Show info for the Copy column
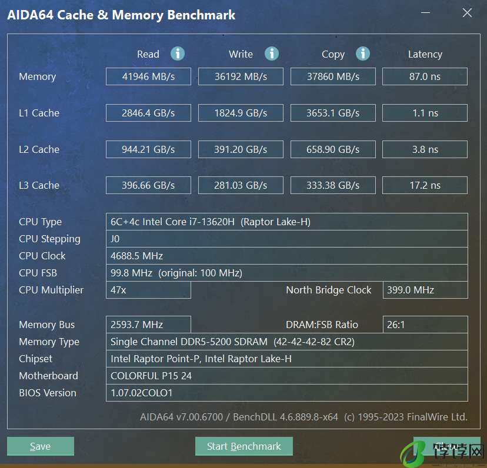 (363, 54)
